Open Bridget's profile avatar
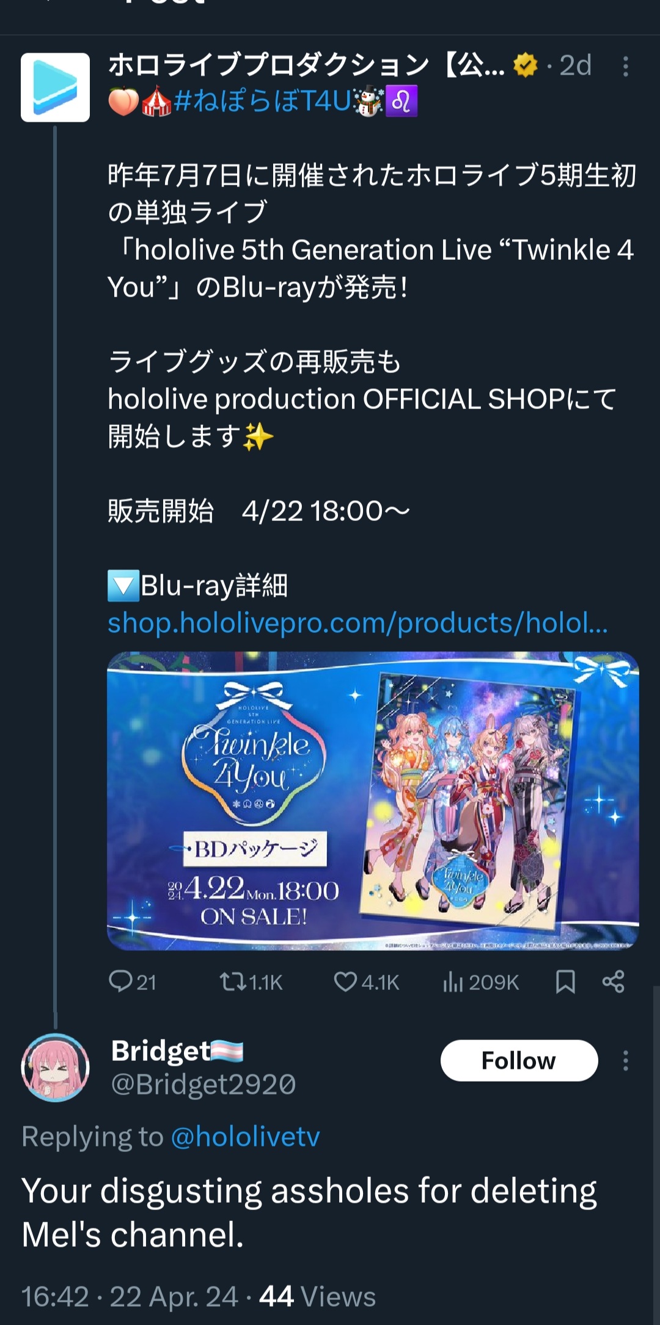This screenshot has height=1325, width=660. click(55, 1068)
